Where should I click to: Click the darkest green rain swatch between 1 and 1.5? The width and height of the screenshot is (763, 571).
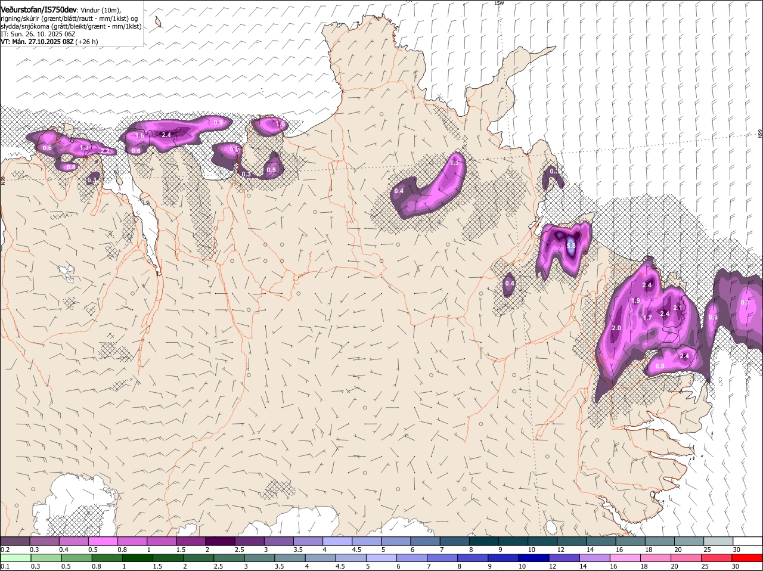pyautogui.click(x=138, y=558)
